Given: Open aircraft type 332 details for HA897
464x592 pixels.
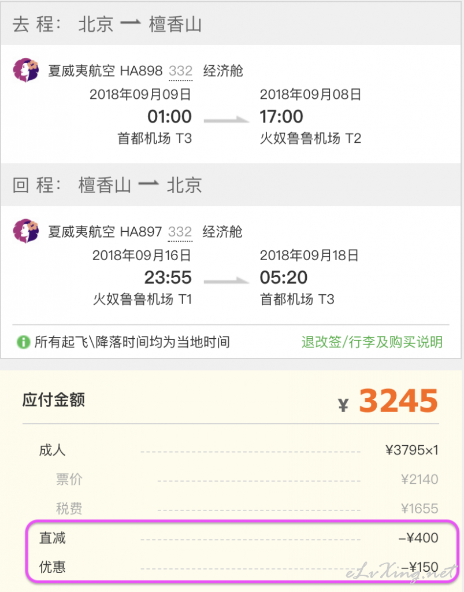Looking at the screenshot, I should click(x=180, y=232).
